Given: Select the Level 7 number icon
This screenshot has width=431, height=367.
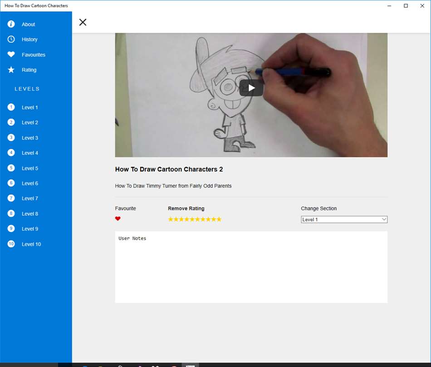Looking at the screenshot, I should point(11,198).
